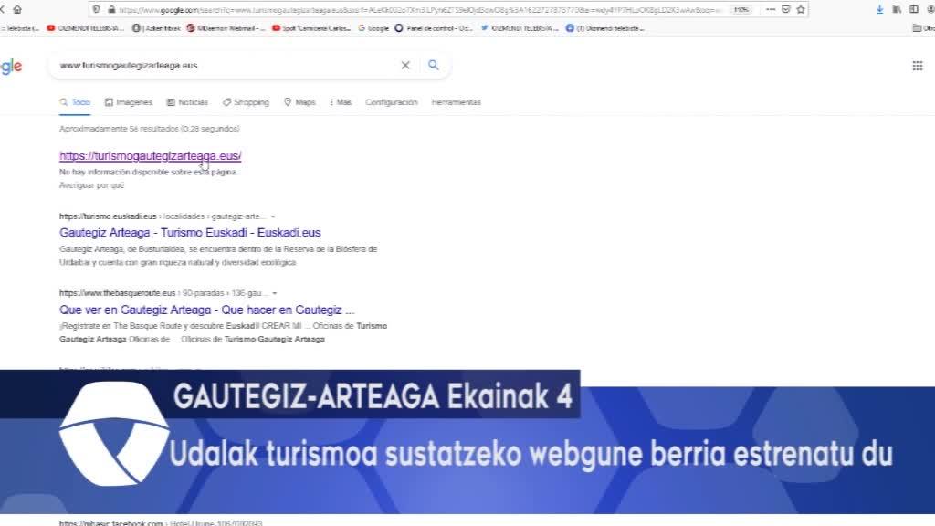
Task: Switch to the Shopping tab
Action: (246, 102)
